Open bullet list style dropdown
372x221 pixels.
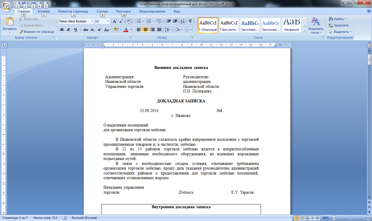click(144, 21)
